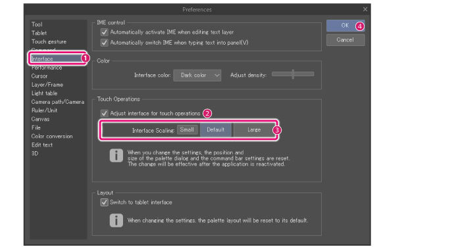Uncheck Switch to tablet interface
This screenshot has height=249, width=456.
click(x=104, y=202)
